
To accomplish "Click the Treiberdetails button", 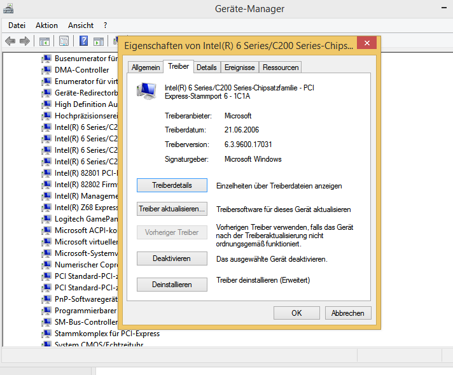I will [172, 185].
